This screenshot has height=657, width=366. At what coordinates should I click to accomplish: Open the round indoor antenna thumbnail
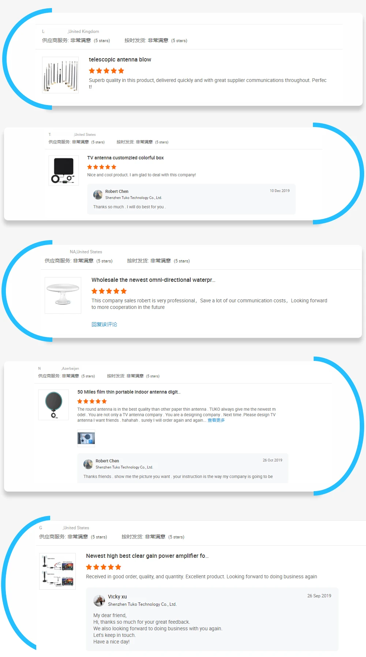[x=53, y=405]
